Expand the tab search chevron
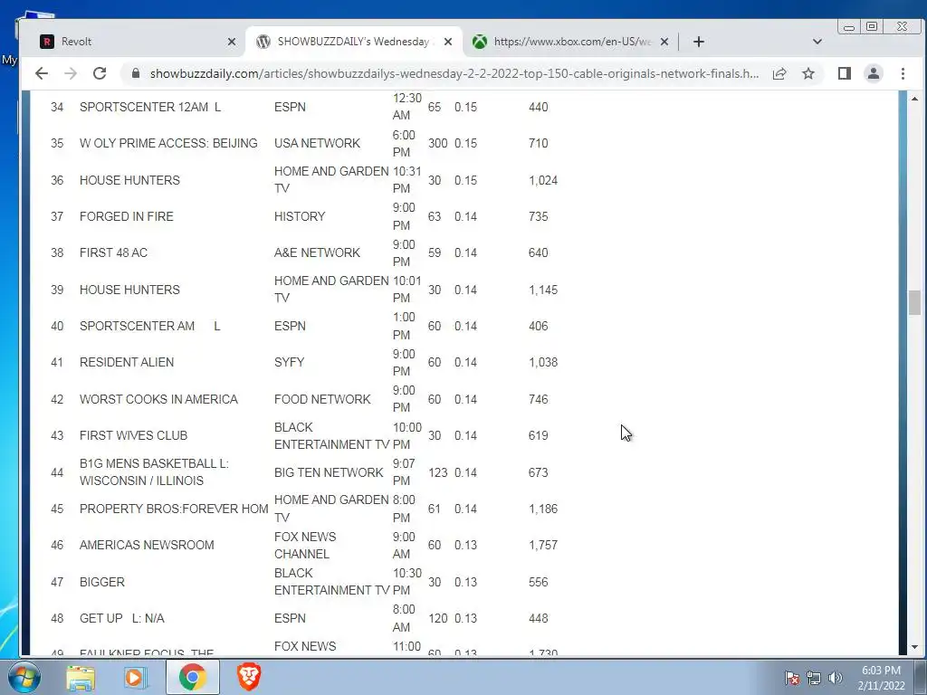927x695 pixels. click(817, 42)
